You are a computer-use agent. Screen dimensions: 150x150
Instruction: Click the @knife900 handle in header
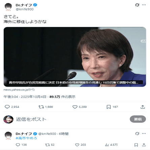click(25, 9)
